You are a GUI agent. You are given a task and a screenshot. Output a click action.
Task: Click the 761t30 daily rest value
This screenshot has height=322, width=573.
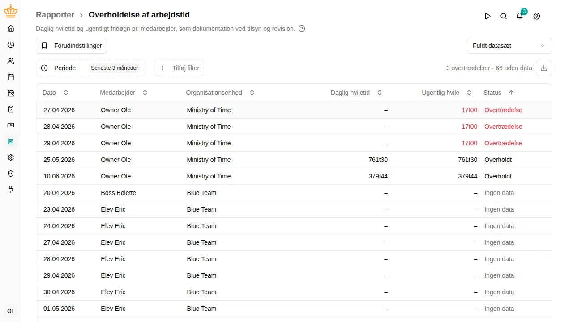tap(378, 160)
